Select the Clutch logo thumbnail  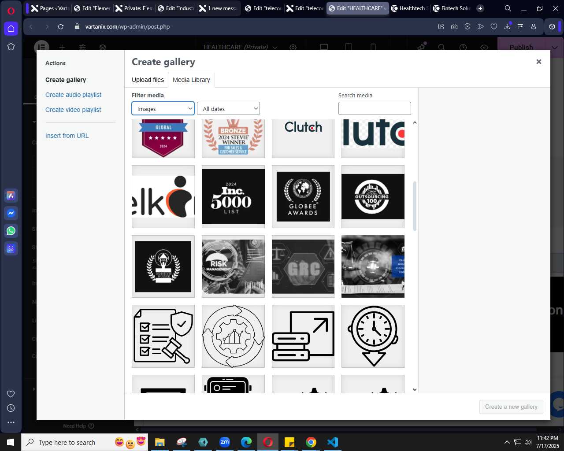(x=303, y=138)
